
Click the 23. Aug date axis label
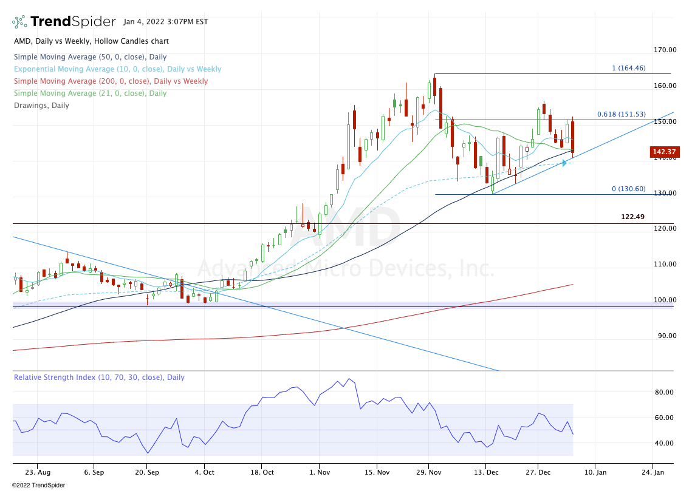point(38,472)
